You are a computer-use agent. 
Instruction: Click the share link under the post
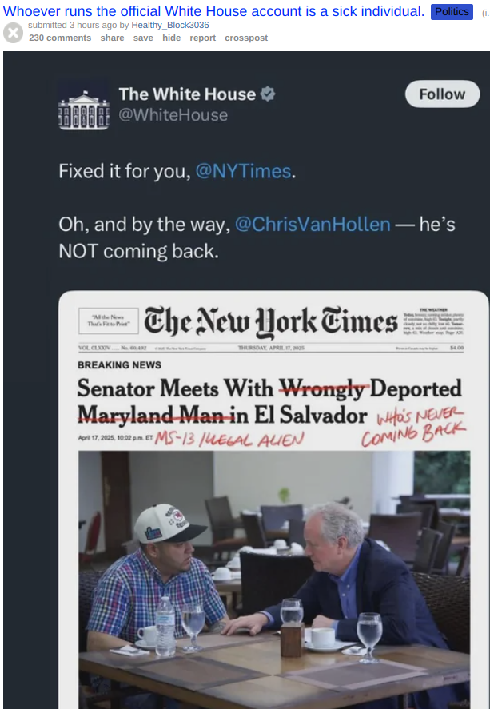112,38
